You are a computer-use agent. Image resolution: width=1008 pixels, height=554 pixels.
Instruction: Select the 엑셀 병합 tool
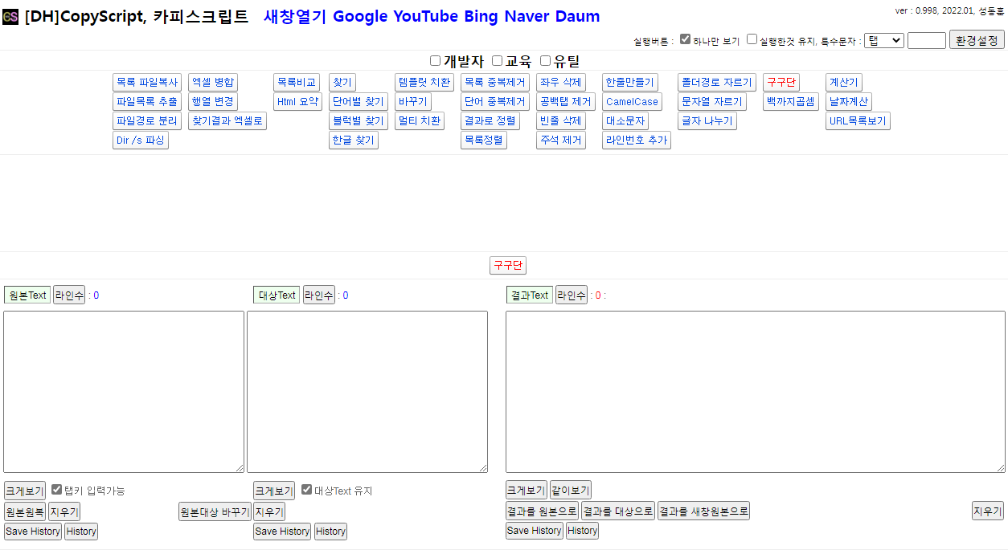click(213, 83)
